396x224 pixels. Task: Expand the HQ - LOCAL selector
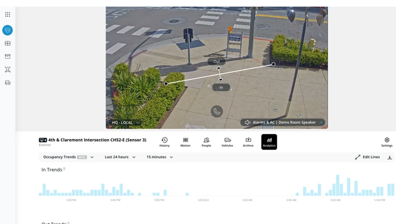pos(126,123)
